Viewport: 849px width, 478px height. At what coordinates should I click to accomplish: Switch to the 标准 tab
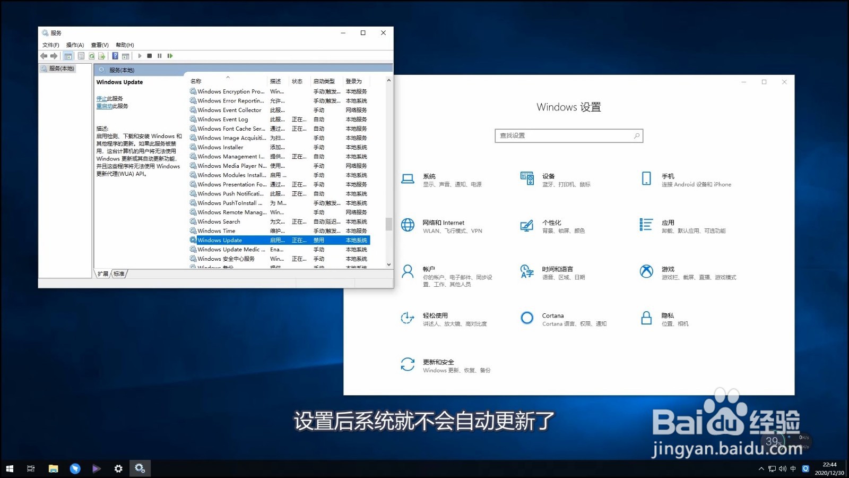click(119, 274)
